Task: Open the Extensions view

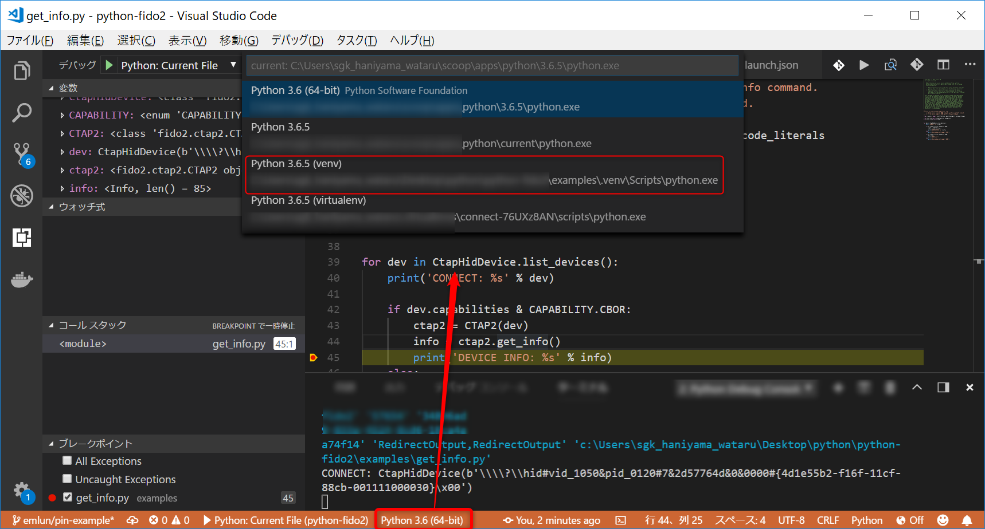Action: click(22, 237)
